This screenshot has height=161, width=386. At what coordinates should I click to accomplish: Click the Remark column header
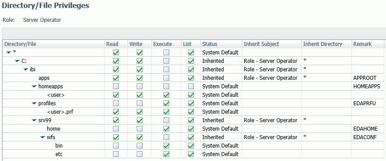(368, 44)
